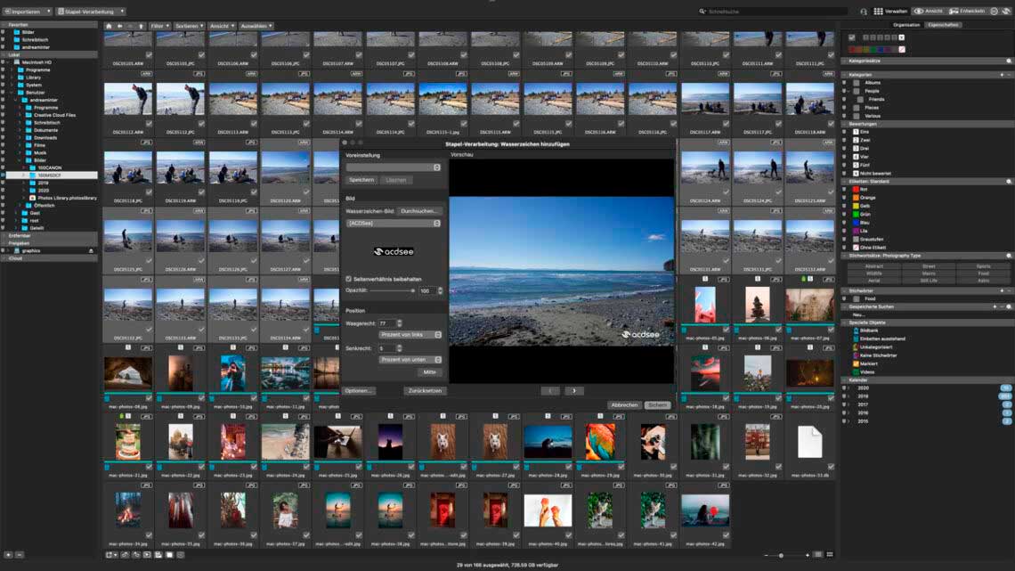1015x571 pixels.
Task: Click search icon in Kategoriesätze header
Action: click(x=1009, y=61)
